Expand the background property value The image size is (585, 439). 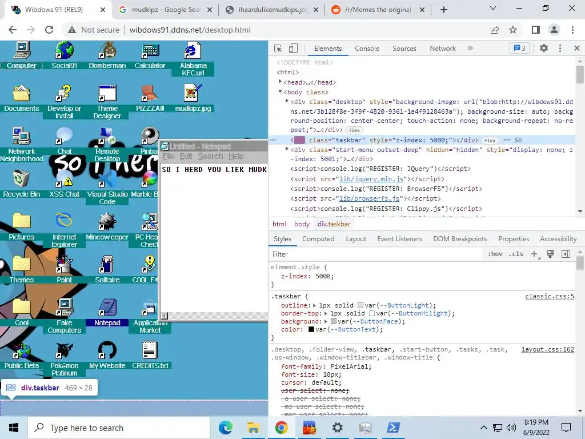(x=326, y=321)
